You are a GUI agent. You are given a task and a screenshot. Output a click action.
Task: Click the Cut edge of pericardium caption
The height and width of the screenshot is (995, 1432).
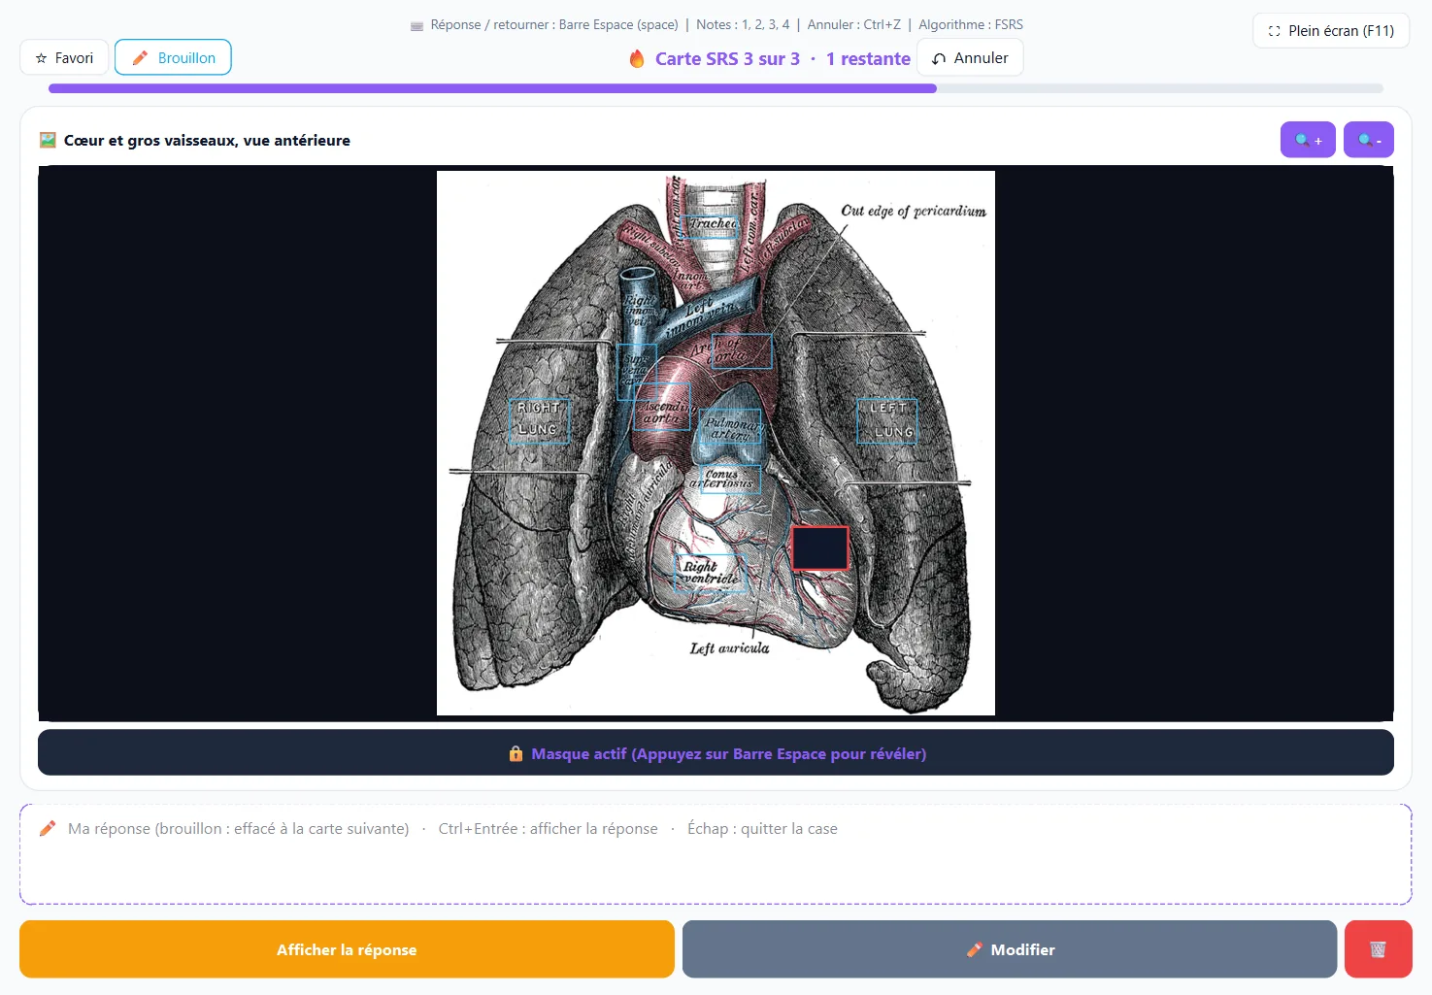(914, 212)
